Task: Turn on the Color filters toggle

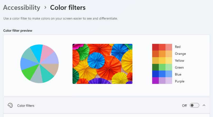Action: (194, 105)
